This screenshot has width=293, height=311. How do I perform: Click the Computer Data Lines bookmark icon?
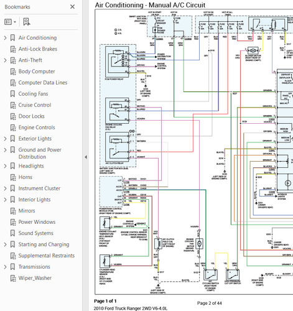tap(13, 83)
